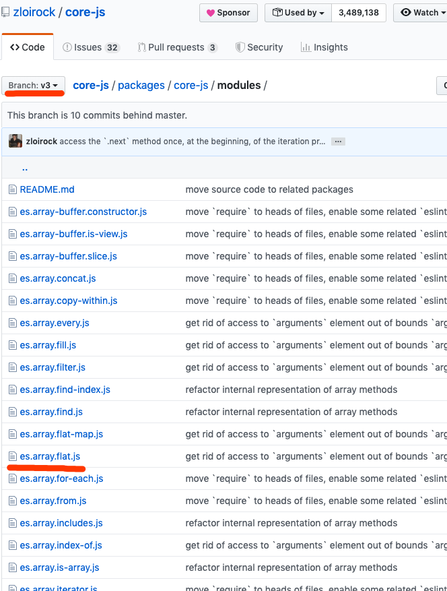The width and height of the screenshot is (447, 591).
Task: Open es.array.find-index.js
Action: click(65, 390)
